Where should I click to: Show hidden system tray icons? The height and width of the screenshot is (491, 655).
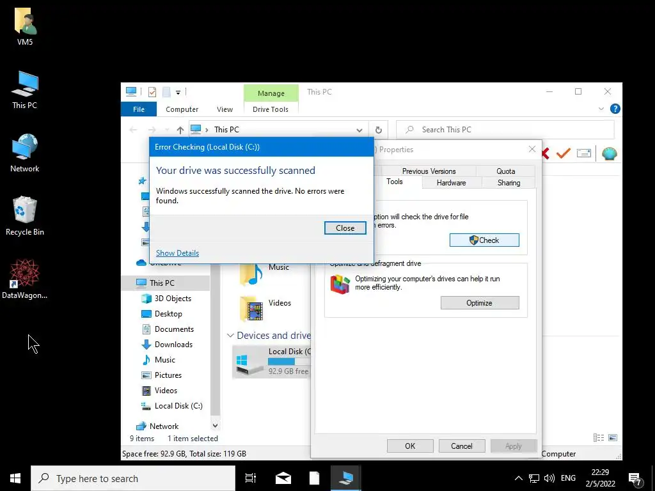(518, 478)
